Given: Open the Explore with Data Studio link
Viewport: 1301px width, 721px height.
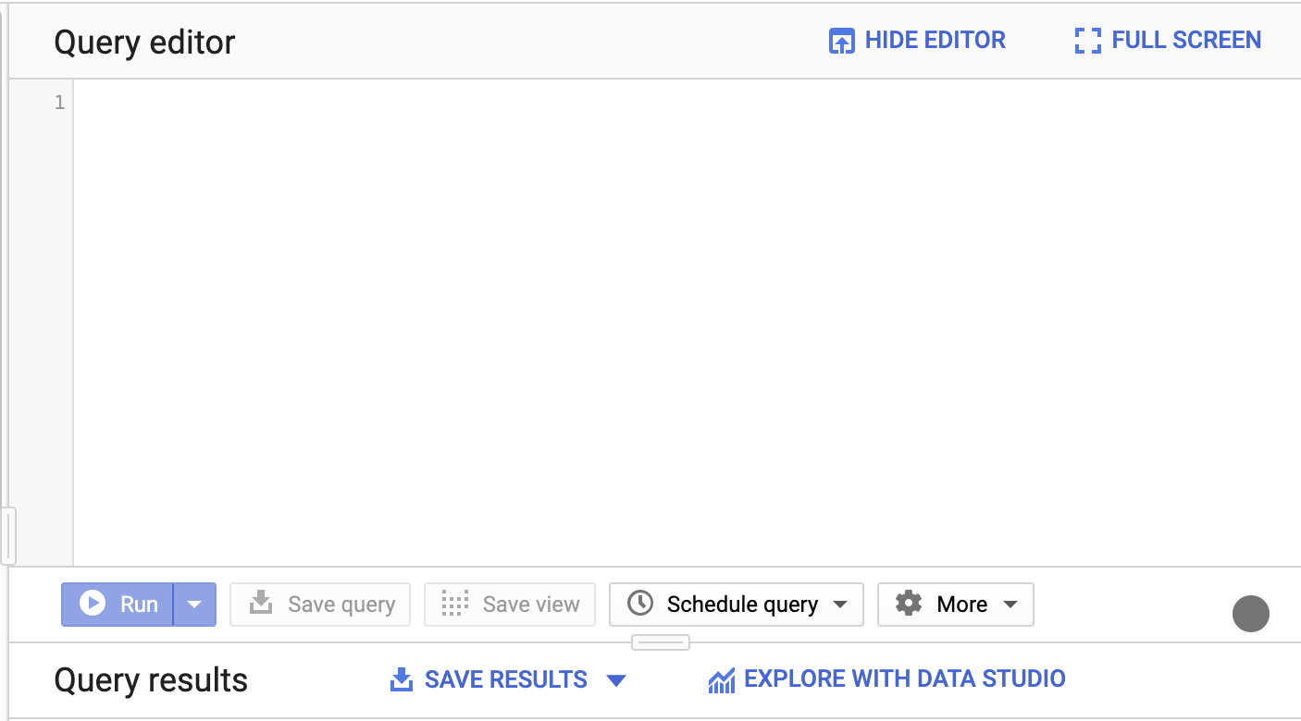Looking at the screenshot, I should click(904, 679).
